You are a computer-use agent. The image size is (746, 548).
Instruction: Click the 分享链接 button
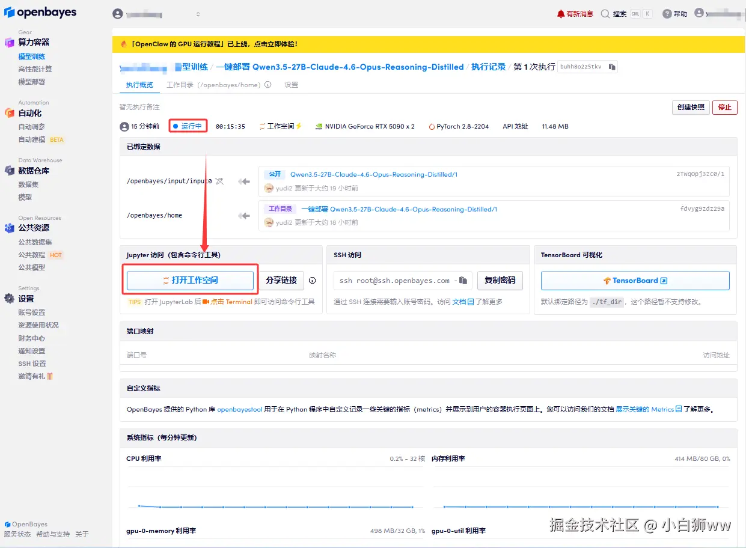pos(282,280)
